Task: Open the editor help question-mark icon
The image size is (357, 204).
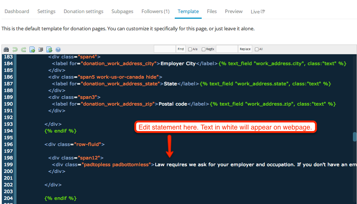Action: coord(58,49)
